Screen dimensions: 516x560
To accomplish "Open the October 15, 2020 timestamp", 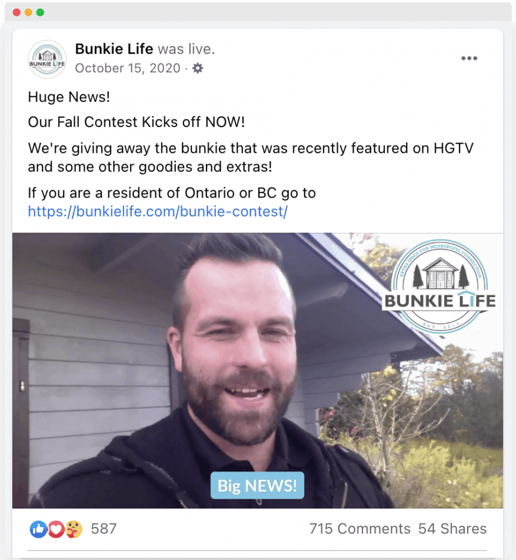I will click(128, 68).
